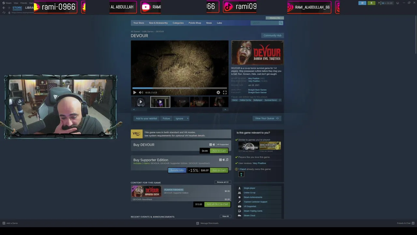Click the Steam Trading Cards icon

239,211
